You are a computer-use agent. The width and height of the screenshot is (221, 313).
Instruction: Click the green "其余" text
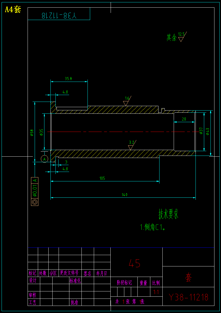tap(172, 37)
